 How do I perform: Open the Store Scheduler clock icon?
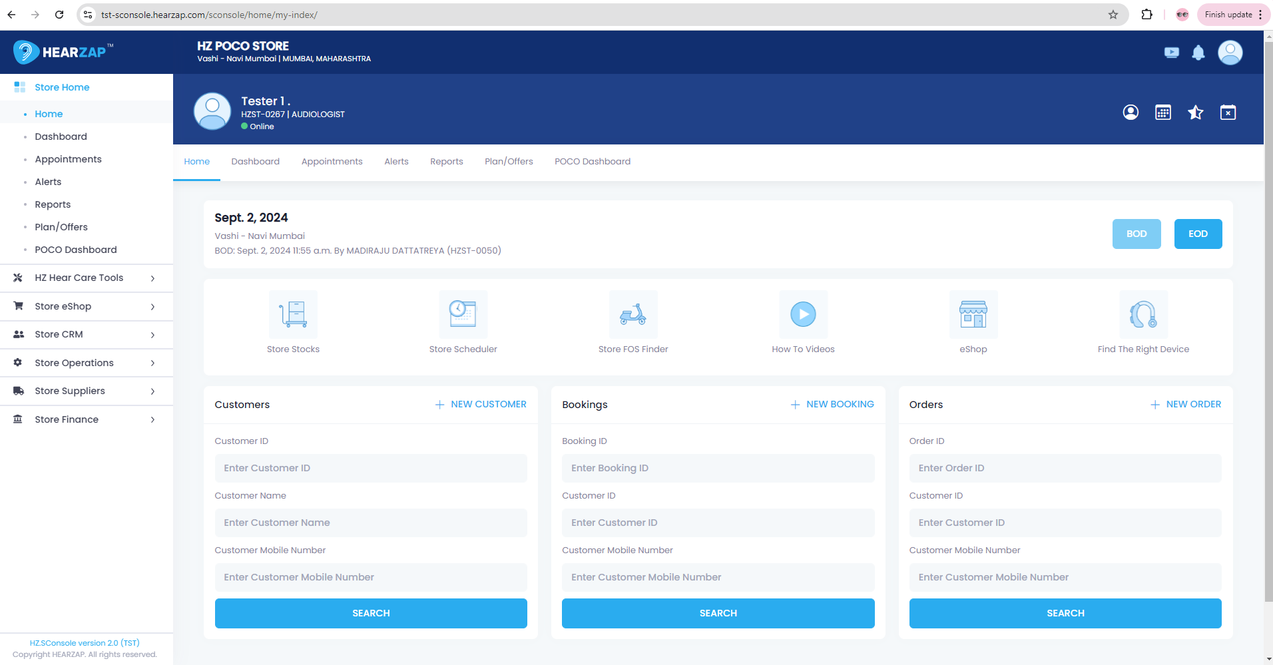pos(463,314)
